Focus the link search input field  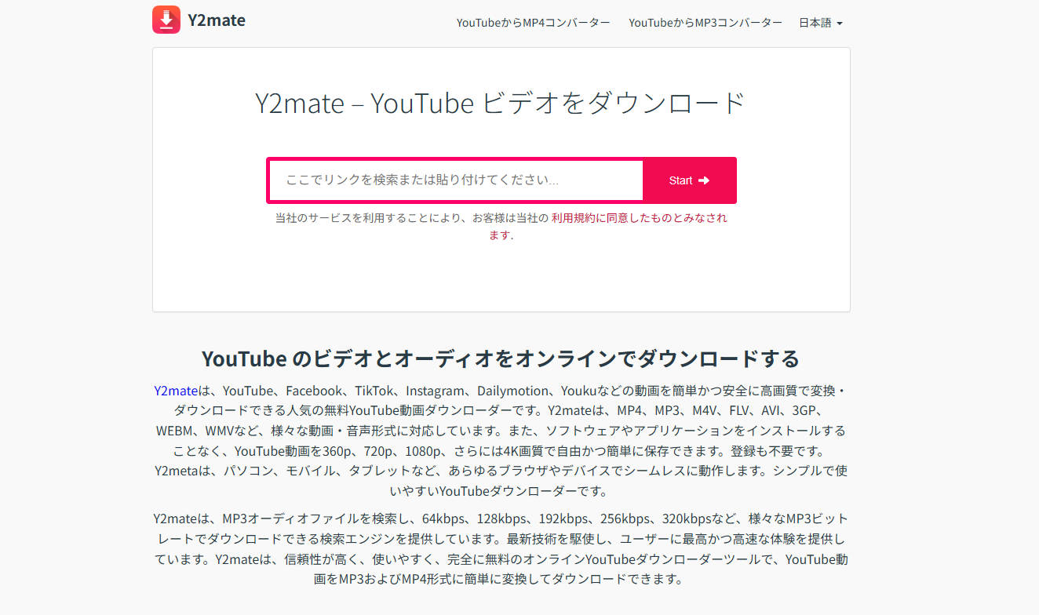tap(457, 180)
